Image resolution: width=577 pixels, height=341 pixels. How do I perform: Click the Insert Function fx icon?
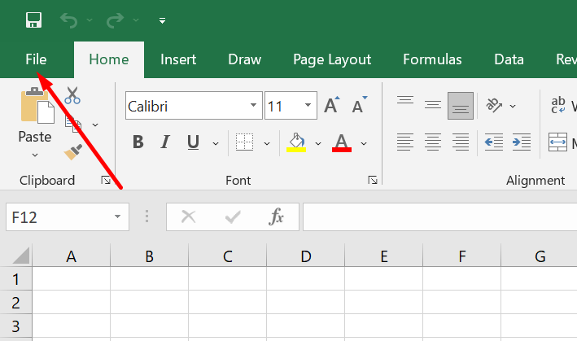[276, 216]
